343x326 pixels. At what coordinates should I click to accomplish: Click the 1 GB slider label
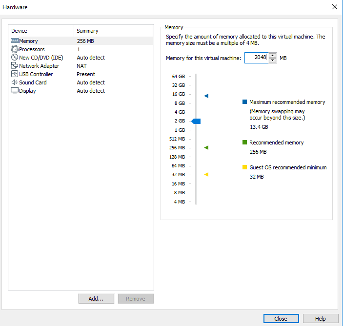(180, 130)
